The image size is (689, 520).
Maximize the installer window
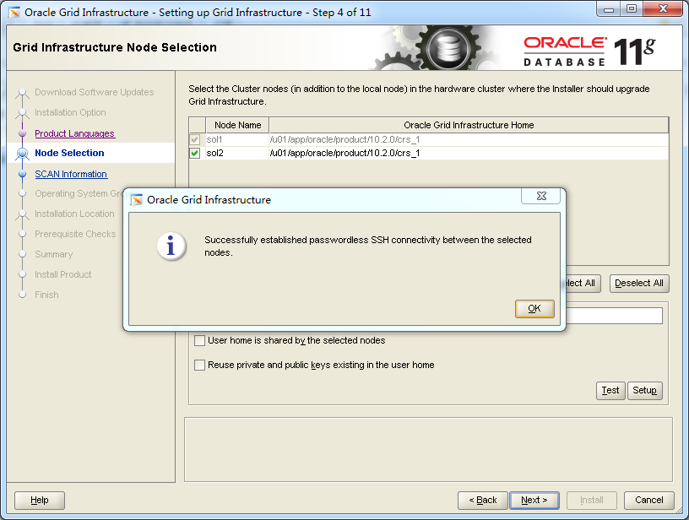coord(632,9)
